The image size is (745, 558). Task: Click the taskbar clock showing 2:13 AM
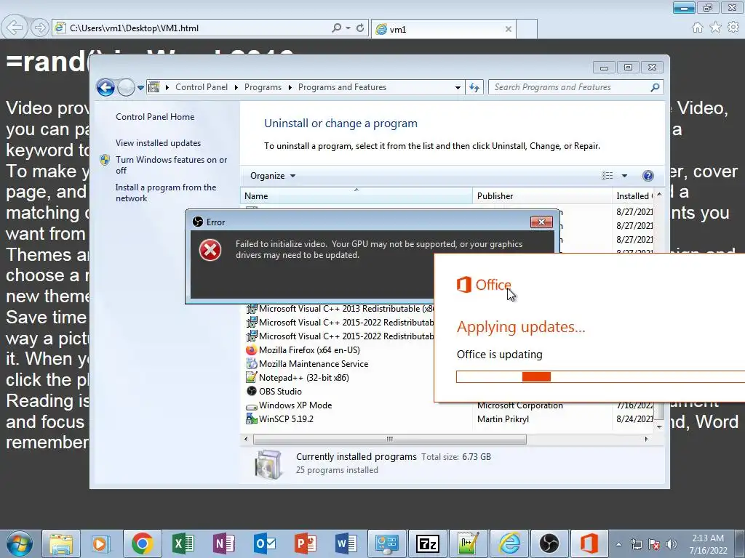click(708, 544)
